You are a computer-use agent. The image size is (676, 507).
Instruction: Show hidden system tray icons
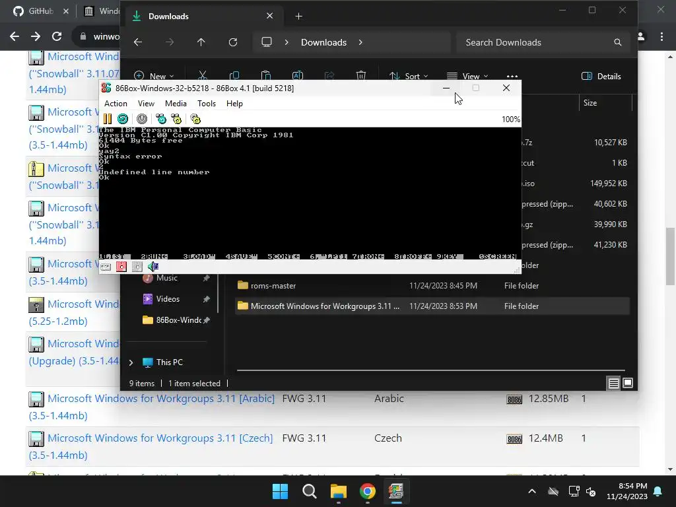pyautogui.click(x=532, y=491)
